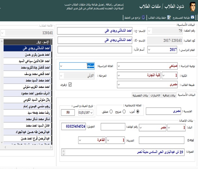Switch to the البيانات الأساسية tab
This screenshot has width=198, height=169.
tap(187, 95)
